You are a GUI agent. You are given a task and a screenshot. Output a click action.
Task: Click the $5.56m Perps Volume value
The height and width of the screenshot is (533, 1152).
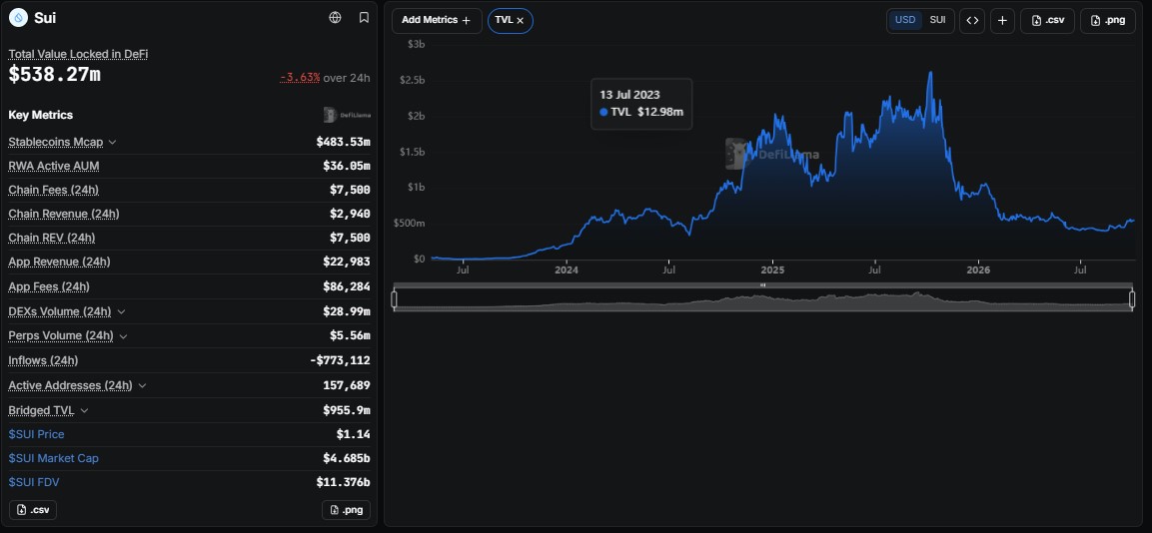[x=350, y=336]
